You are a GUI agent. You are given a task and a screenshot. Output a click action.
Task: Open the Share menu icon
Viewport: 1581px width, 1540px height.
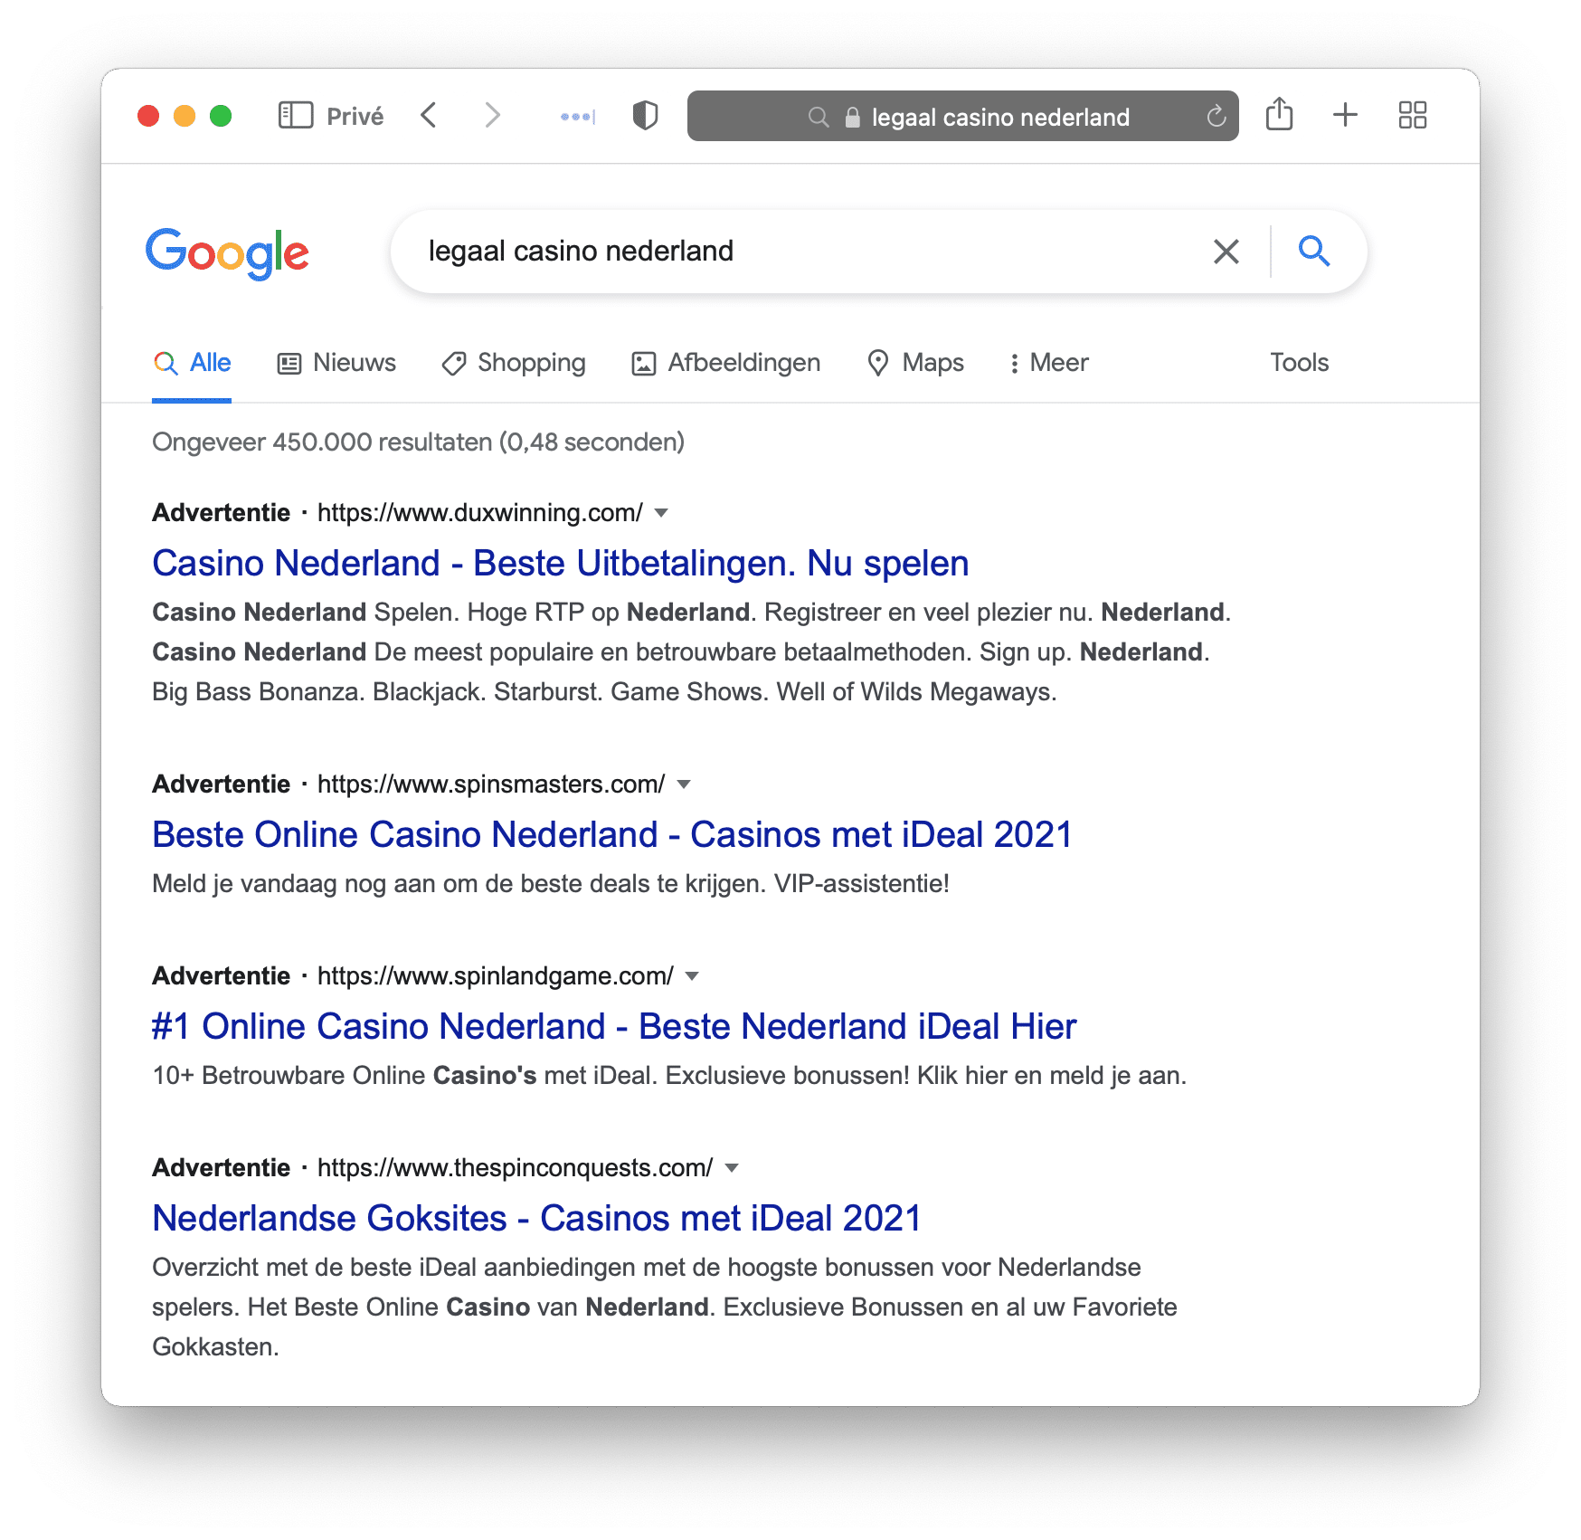(1279, 114)
